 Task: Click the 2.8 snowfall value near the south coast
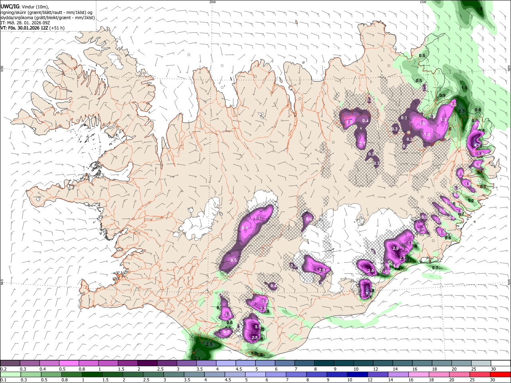click(255, 338)
